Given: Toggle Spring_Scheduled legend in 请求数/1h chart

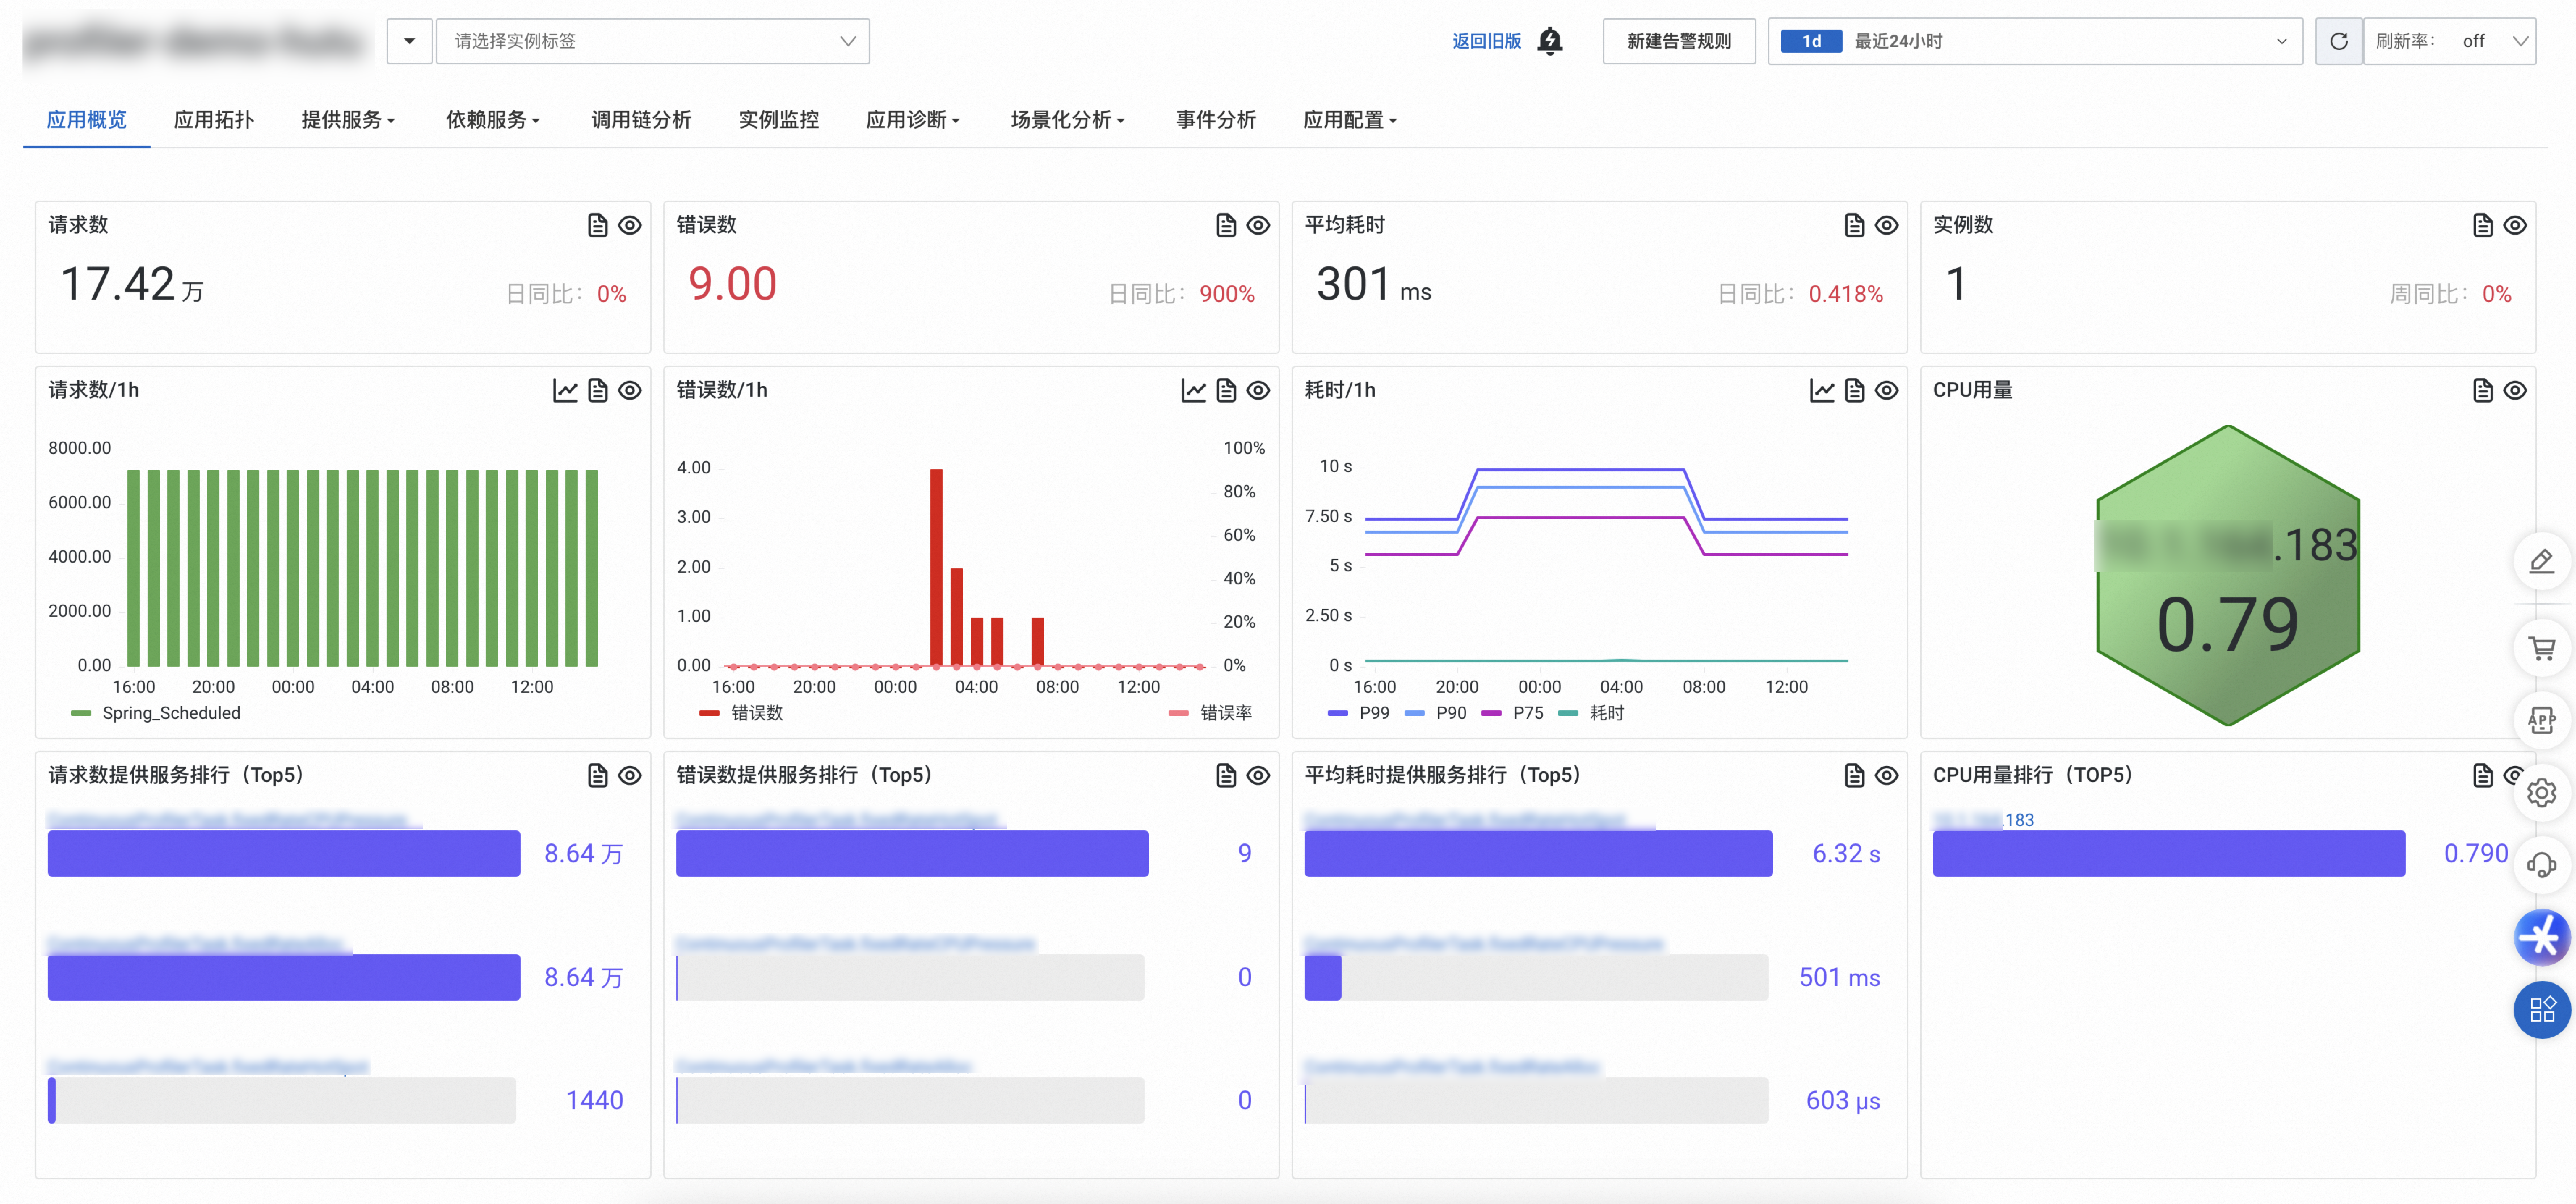Looking at the screenshot, I should tap(156, 713).
